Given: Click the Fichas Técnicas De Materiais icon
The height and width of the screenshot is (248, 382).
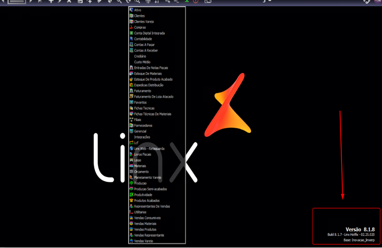Looking at the screenshot, I should click(x=132, y=114).
